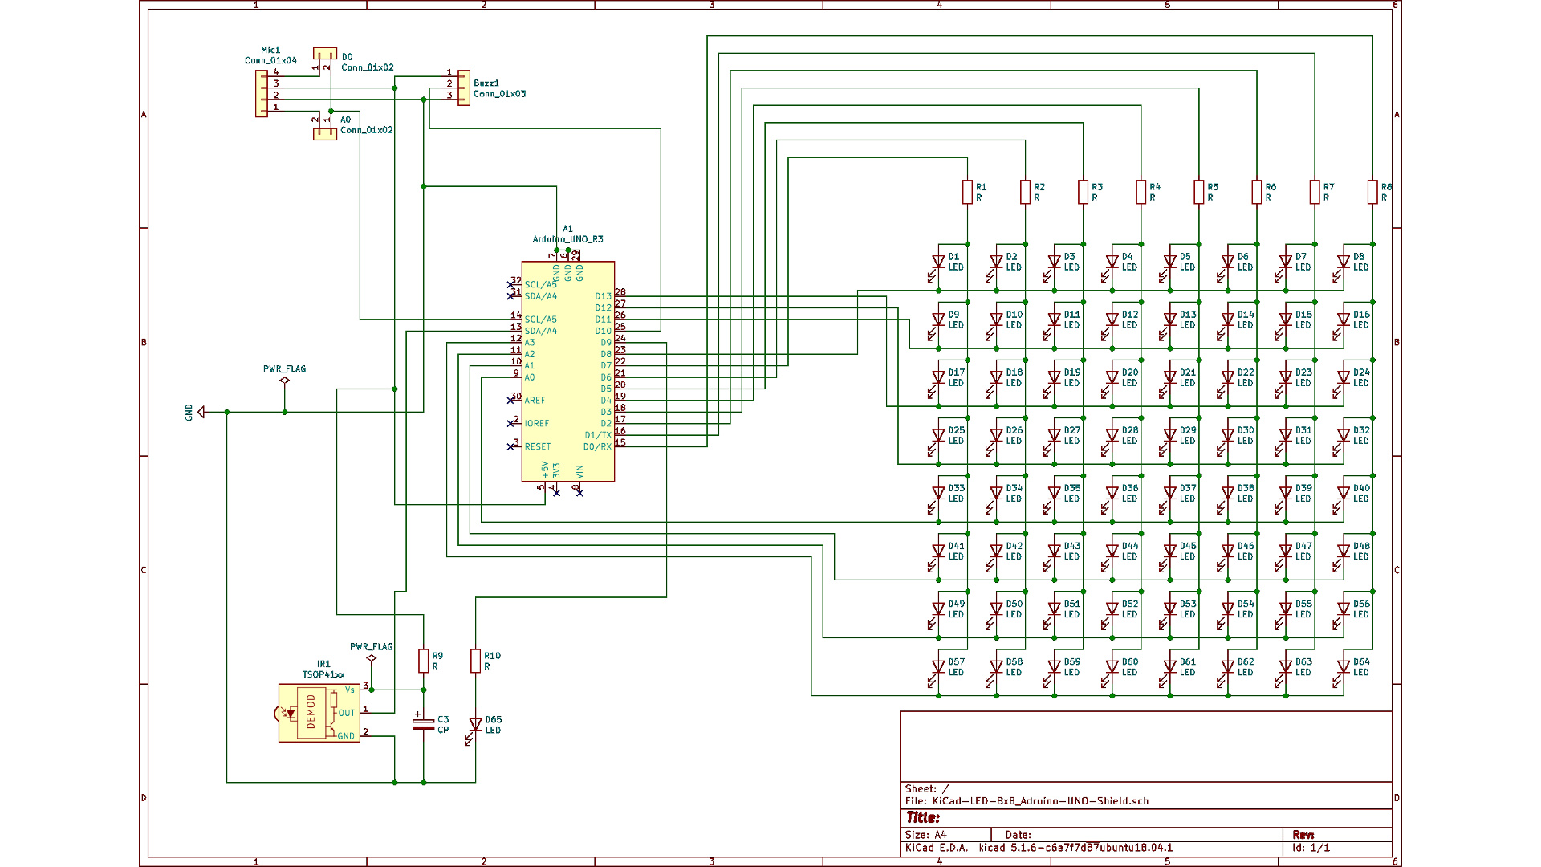Click the A0 Conn_01x02 connector

click(325, 134)
